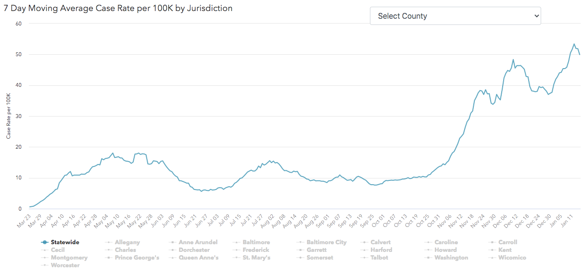The width and height of the screenshot is (583, 272).
Task: Select Howard in the chart legend
Action: [x=445, y=250]
